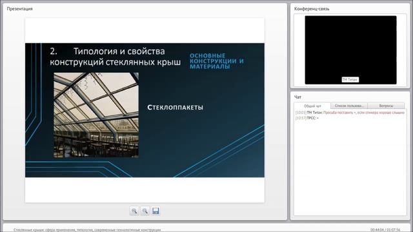This screenshot has height=232, width=413.
Task: Select the Конференц-связь panel title
Action: click(312, 8)
